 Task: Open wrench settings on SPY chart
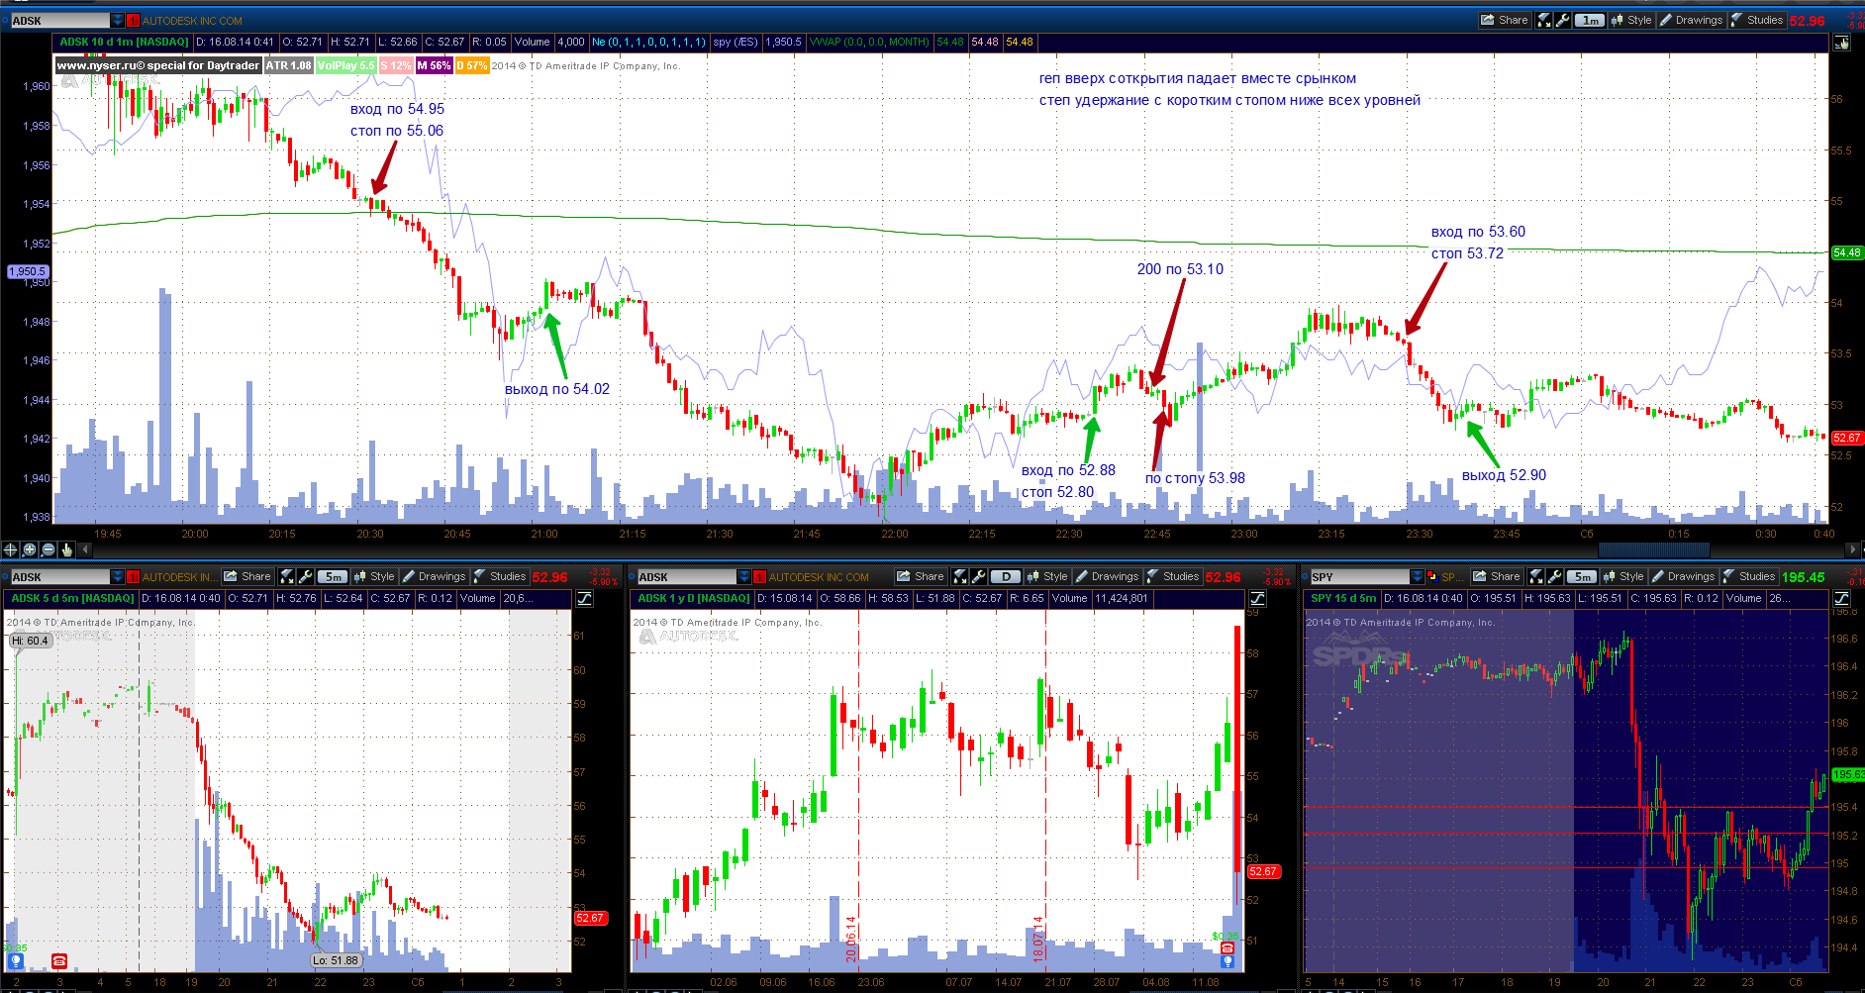pyautogui.click(x=1554, y=576)
